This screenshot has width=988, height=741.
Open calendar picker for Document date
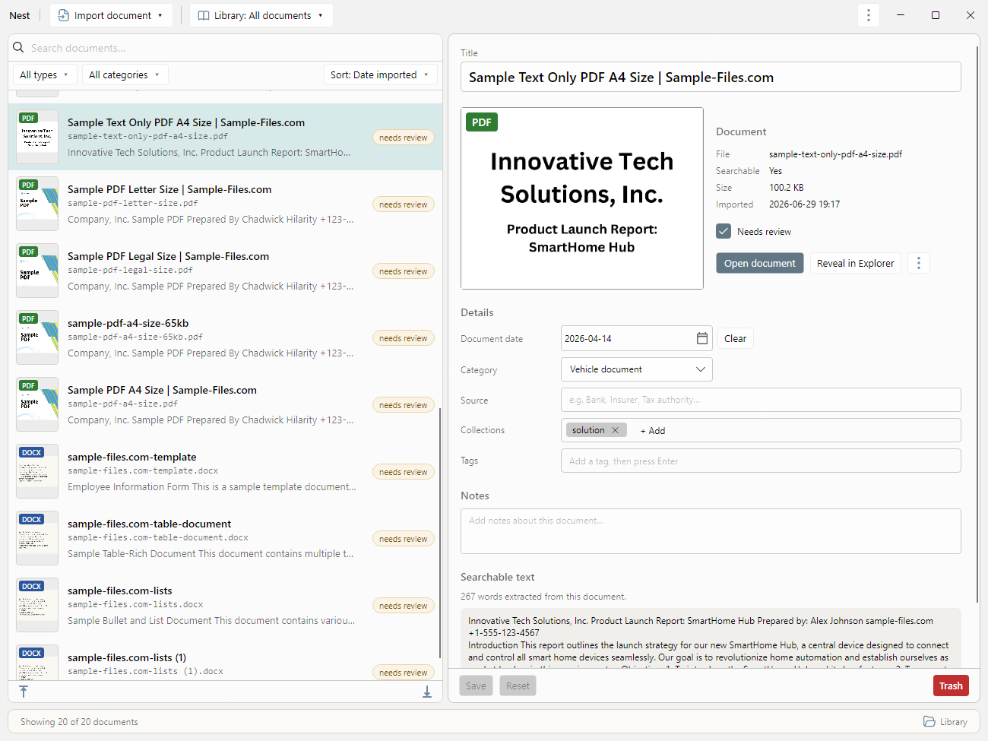pyautogui.click(x=702, y=338)
